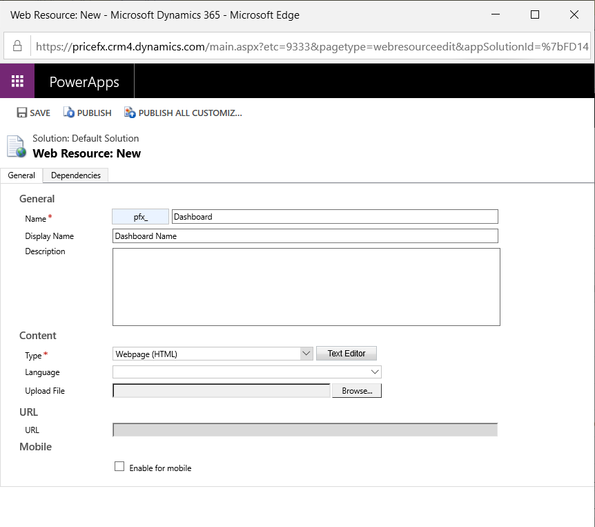The height and width of the screenshot is (527, 595).
Task: Enable the 'Enable for mobile' checkbox
Action: 119,467
